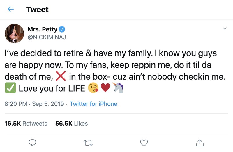
Task: View the 56.5K Likes list
Action: pyautogui.click(x=71, y=124)
